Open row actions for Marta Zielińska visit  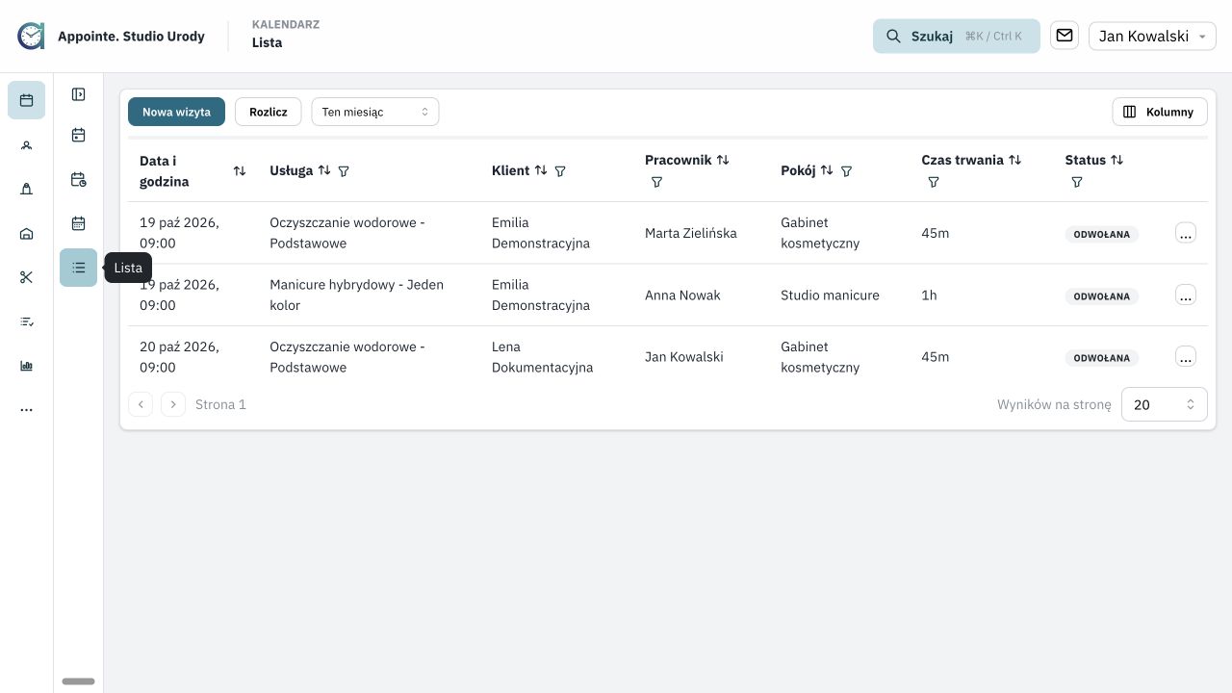(1186, 233)
